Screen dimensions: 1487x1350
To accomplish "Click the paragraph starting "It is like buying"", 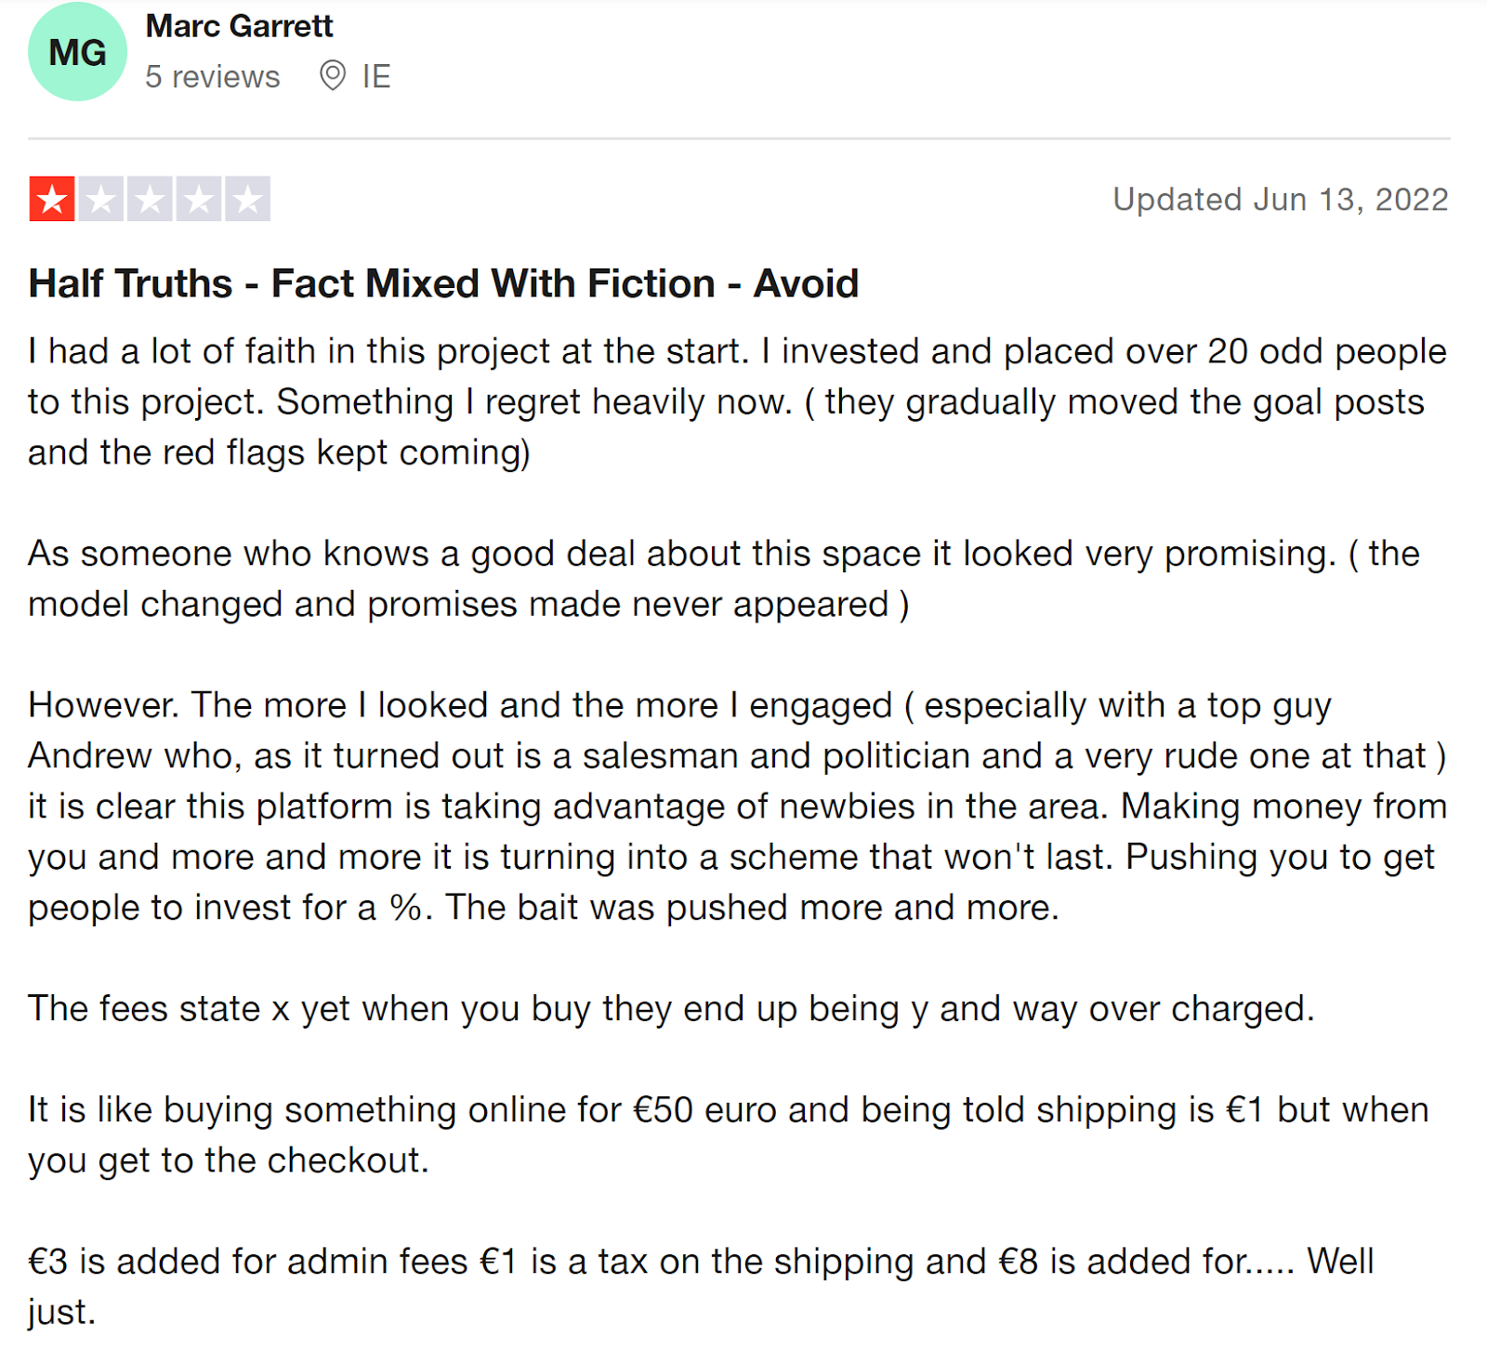I will 728,1134.
